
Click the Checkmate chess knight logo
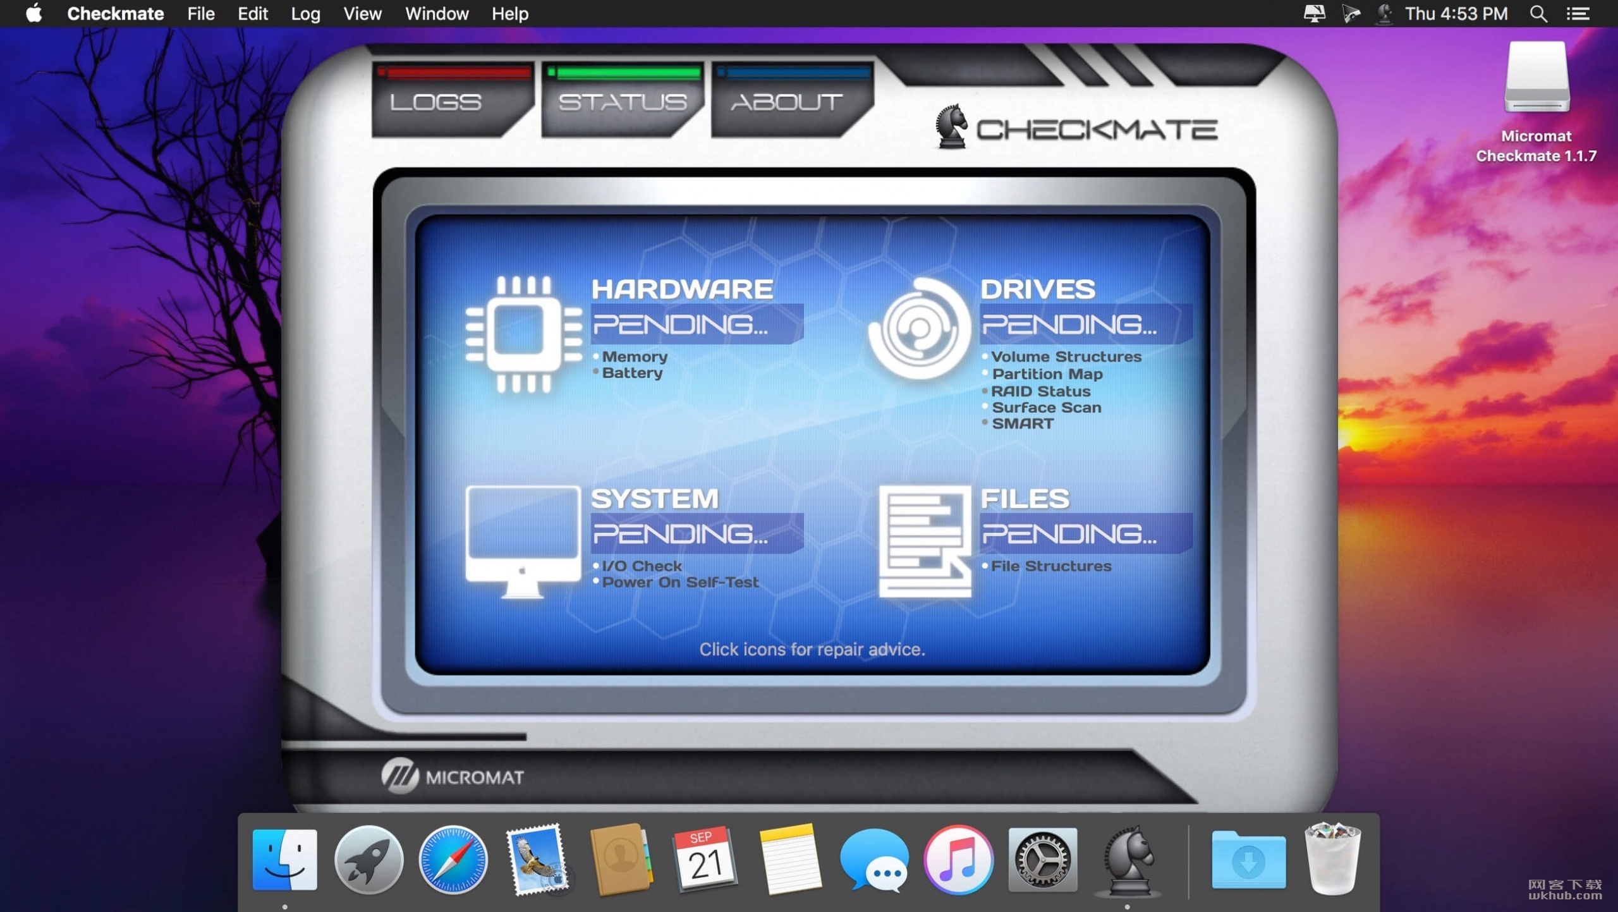coord(951,126)
